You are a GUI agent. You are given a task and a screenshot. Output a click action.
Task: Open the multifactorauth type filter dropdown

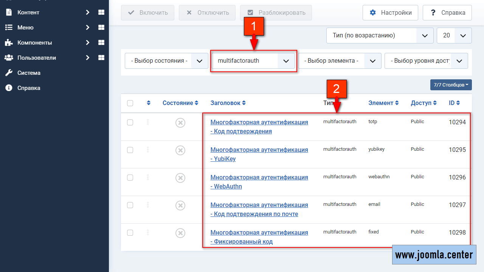(253, 61)
